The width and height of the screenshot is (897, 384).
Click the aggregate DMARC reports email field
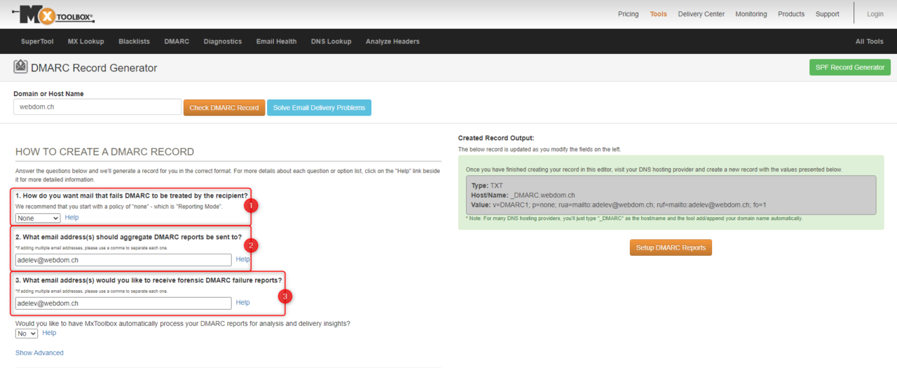[x=123, y=260]
